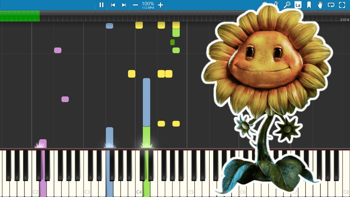Switch to fullscreen mode
The width and height of the screenshot is (350, 197).
click(342, 5)
